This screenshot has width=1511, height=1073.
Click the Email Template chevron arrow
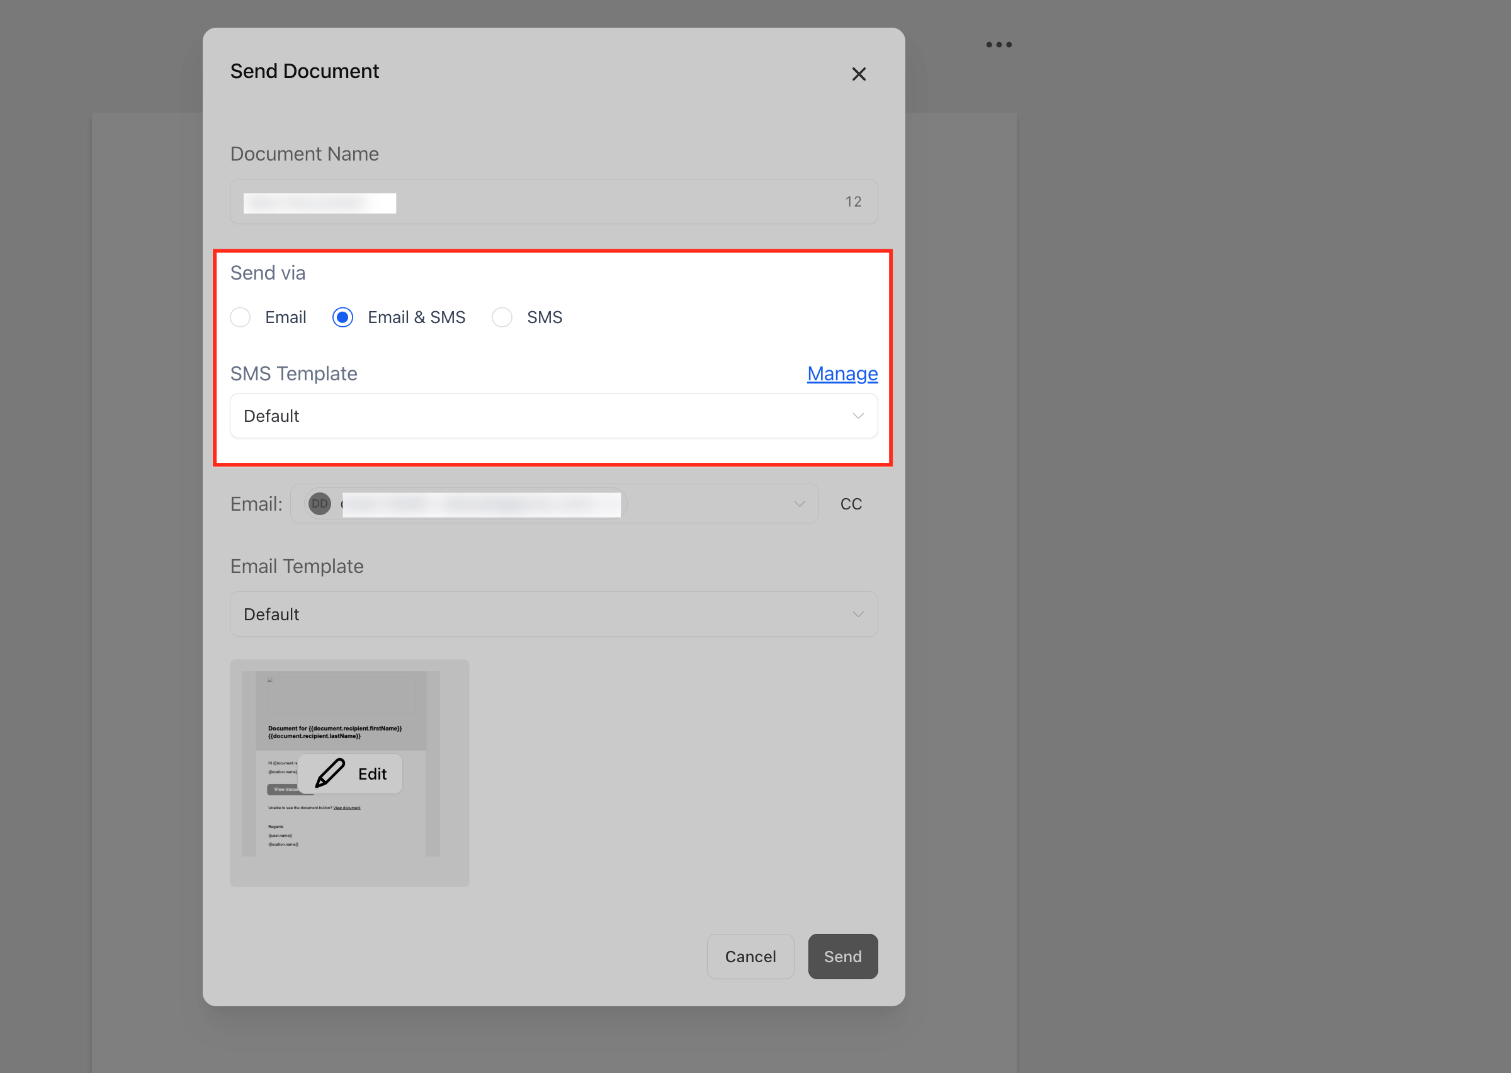(x=857, y=614)
